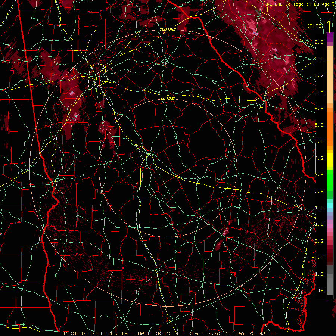This screenshot has width=336, height=336.
Task: Click the "TH" threshold label
Action: point(321,291)
